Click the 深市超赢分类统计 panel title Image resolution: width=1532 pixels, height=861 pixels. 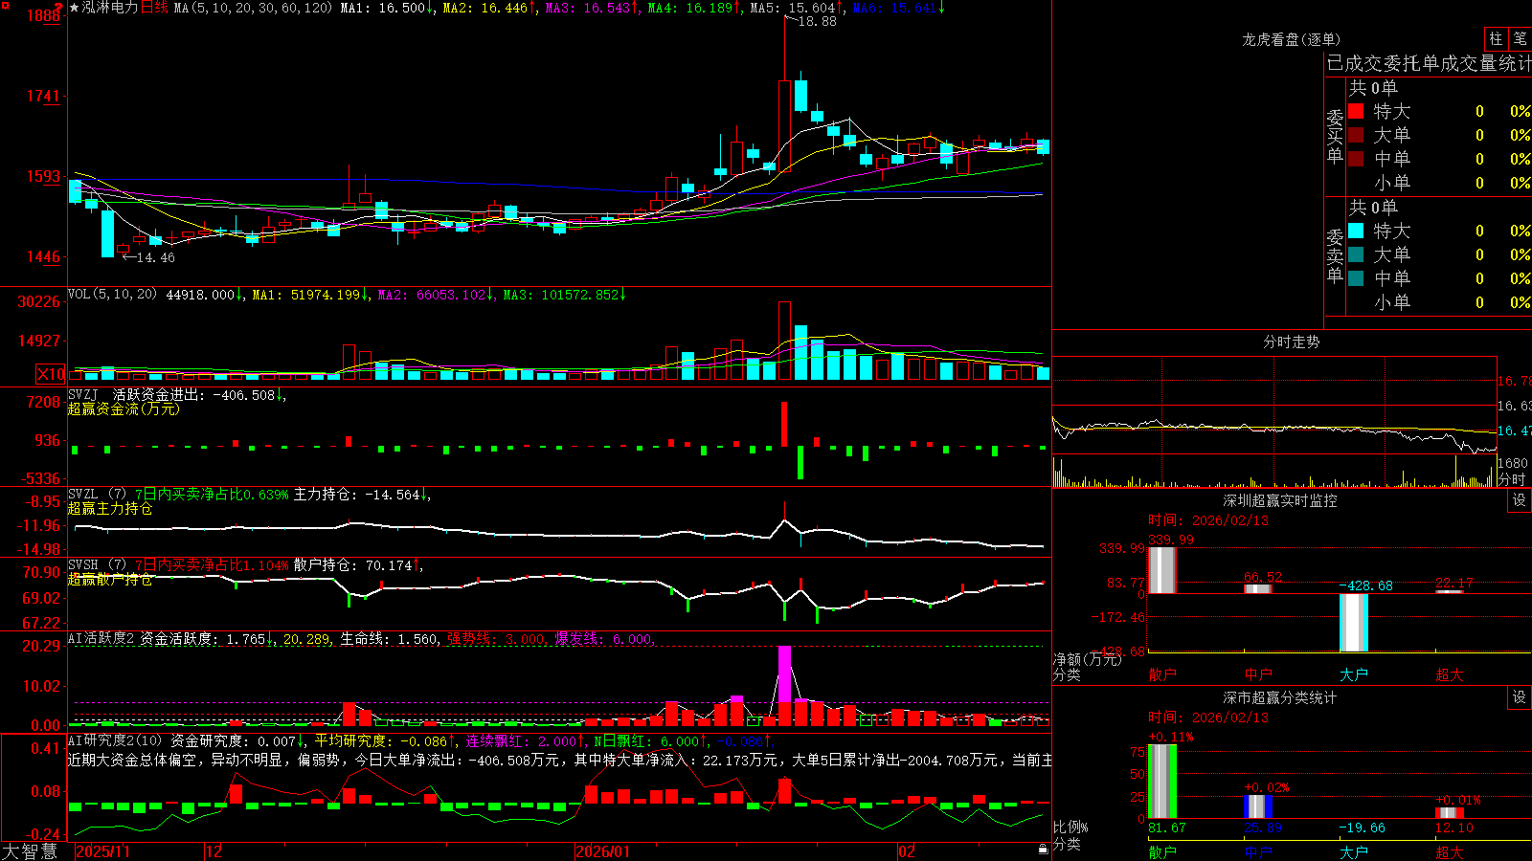tap(1279, 697)
